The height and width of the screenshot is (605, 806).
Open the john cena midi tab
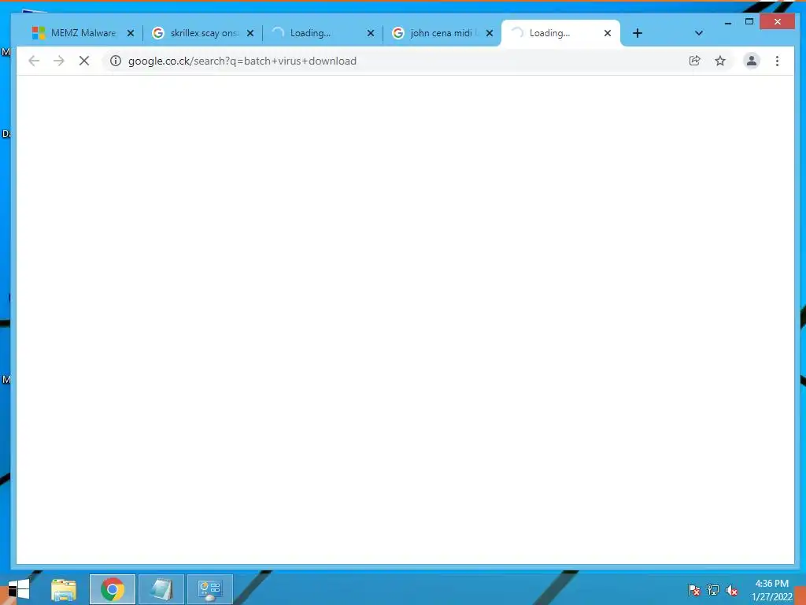click(x=442, y=33)
